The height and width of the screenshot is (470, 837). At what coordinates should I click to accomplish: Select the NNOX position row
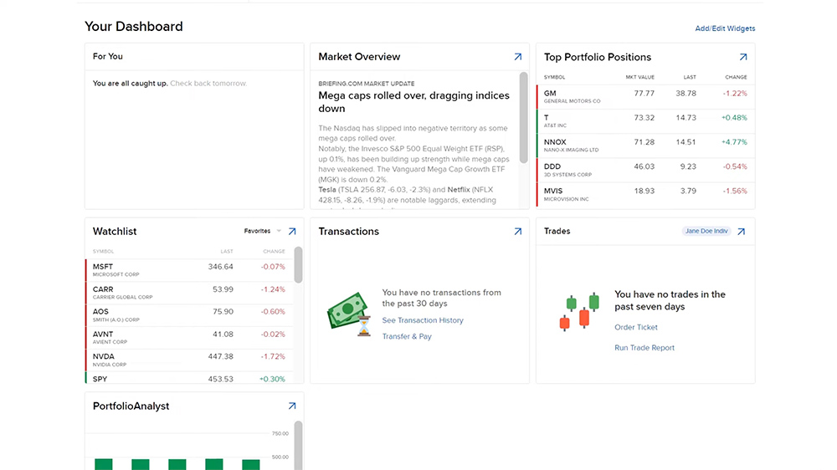644,146
